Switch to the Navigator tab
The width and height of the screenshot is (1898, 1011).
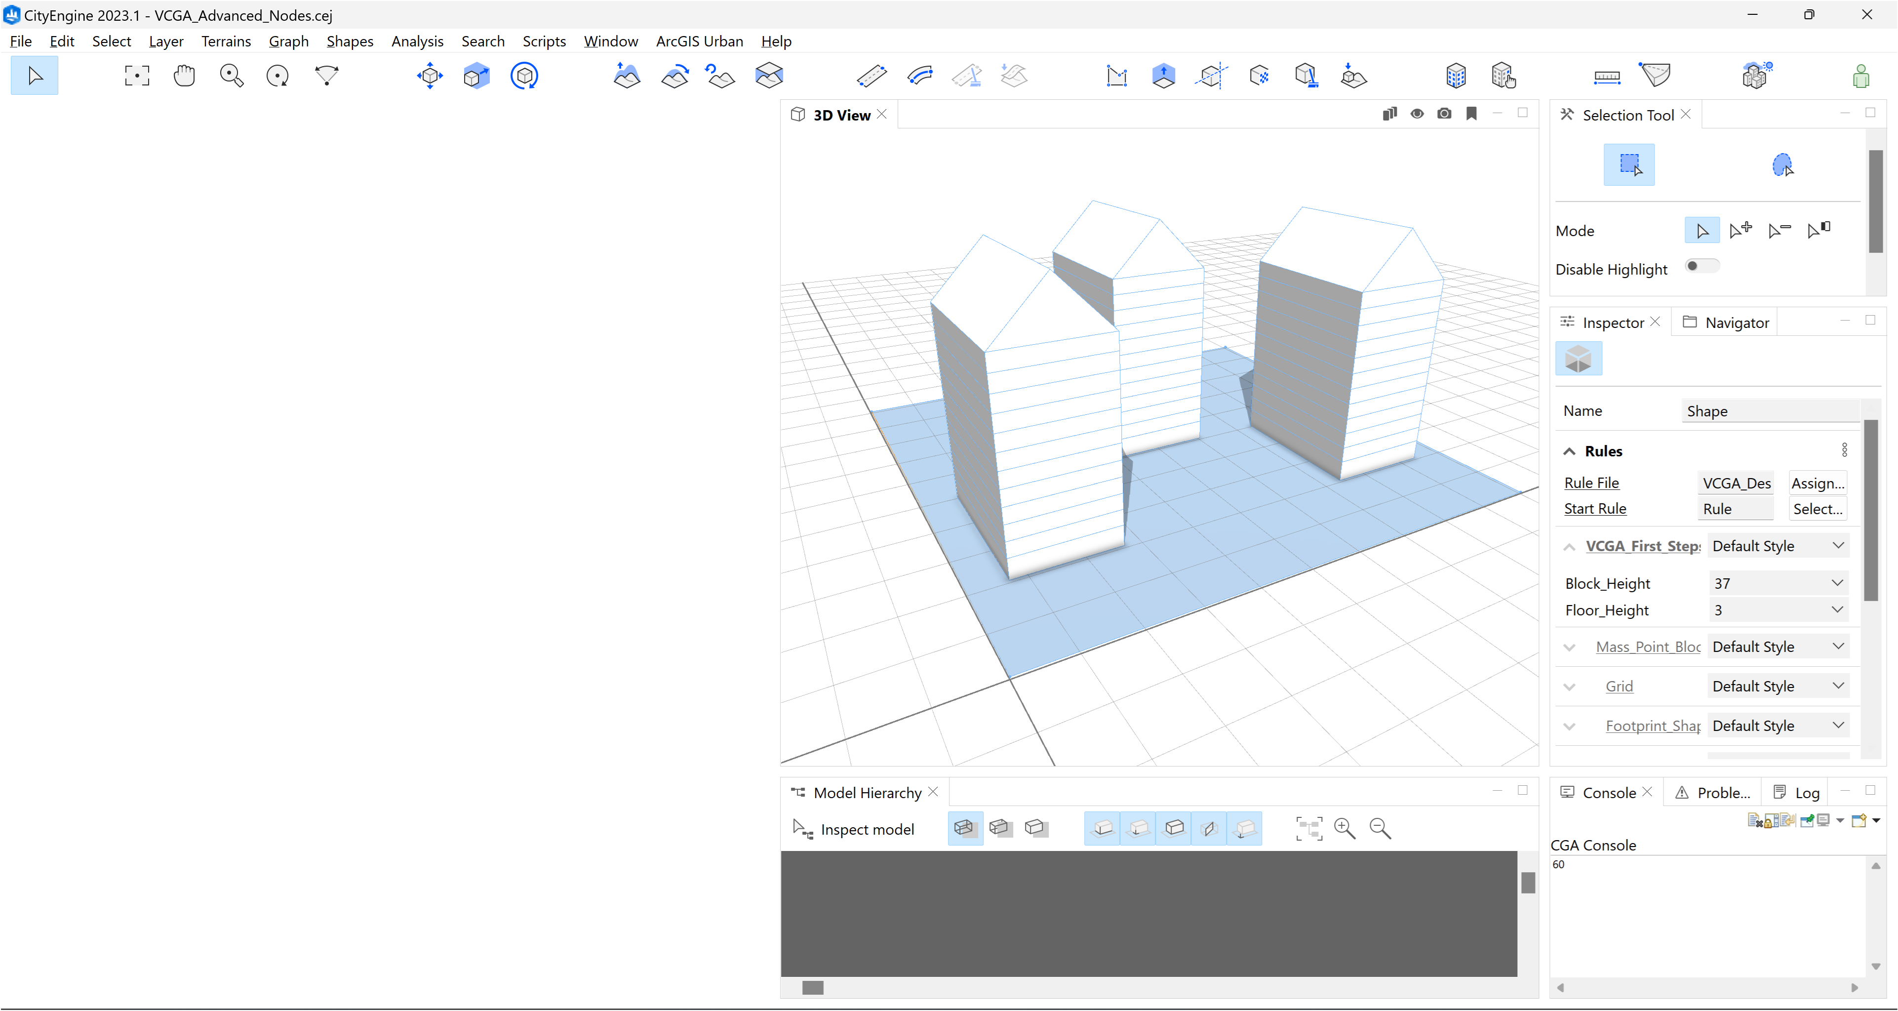coord(1735,322)
